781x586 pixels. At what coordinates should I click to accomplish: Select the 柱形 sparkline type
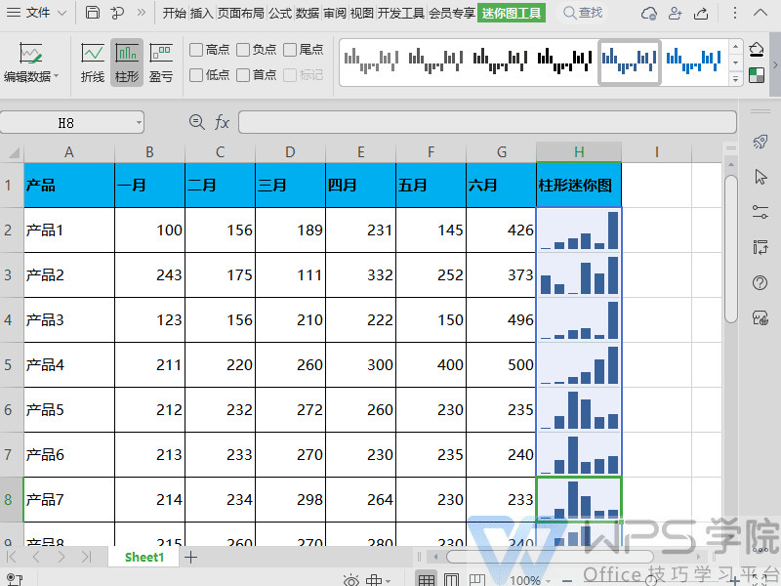point(127,63)
